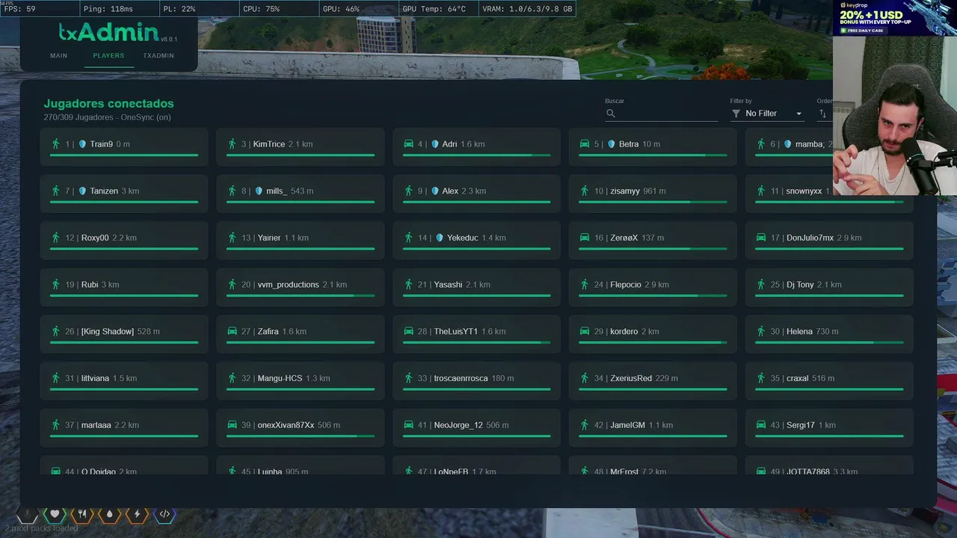Image resolution: width=957 pixels, height=538 pixels.
Task: Click the 'GPU Temp: 64°C' overlay stat
Action: point(434,9)
